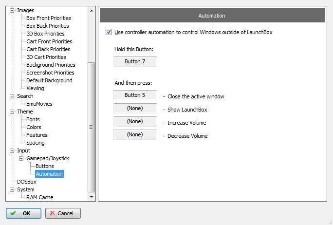Open the RAM Cache settings
This screenshot has width=333, height=225.
coord(40,197)
